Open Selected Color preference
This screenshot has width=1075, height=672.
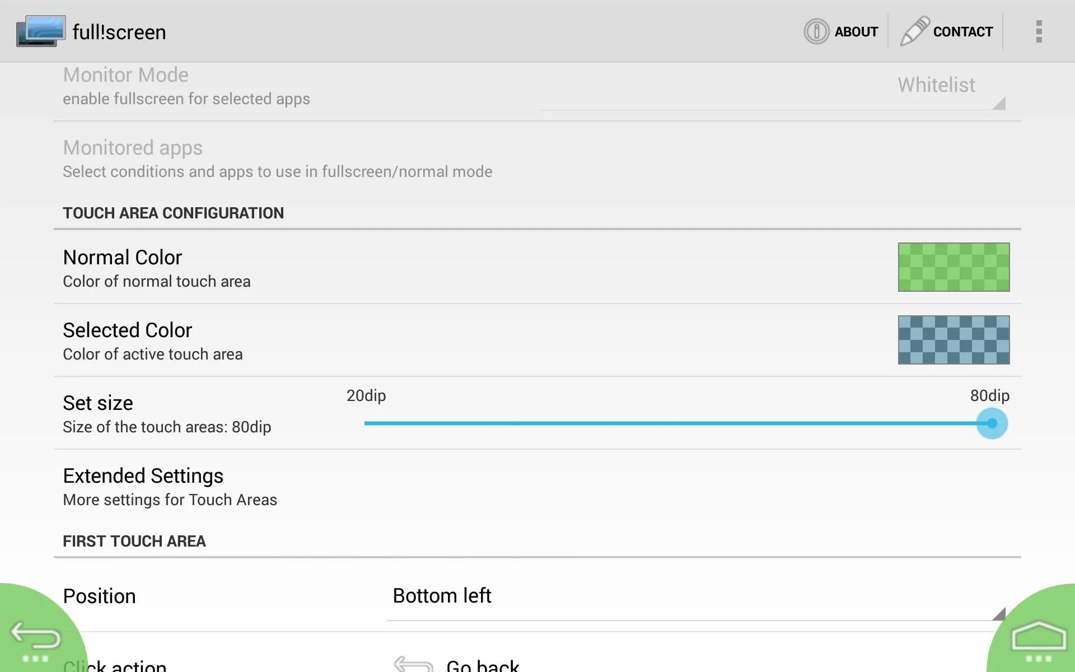tap(537, 340)
